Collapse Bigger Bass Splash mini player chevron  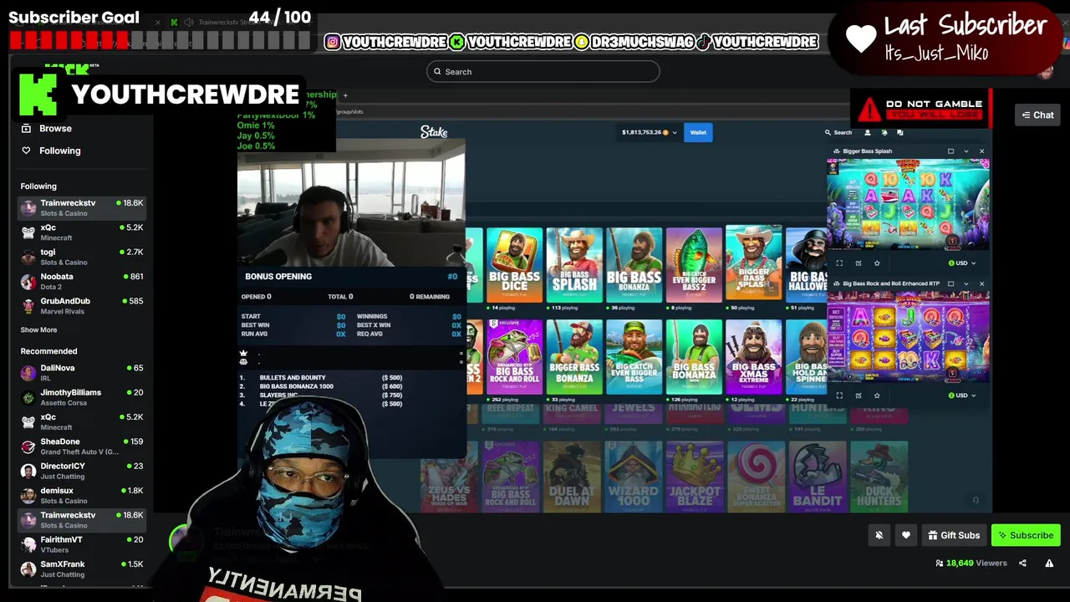[966, 151]
